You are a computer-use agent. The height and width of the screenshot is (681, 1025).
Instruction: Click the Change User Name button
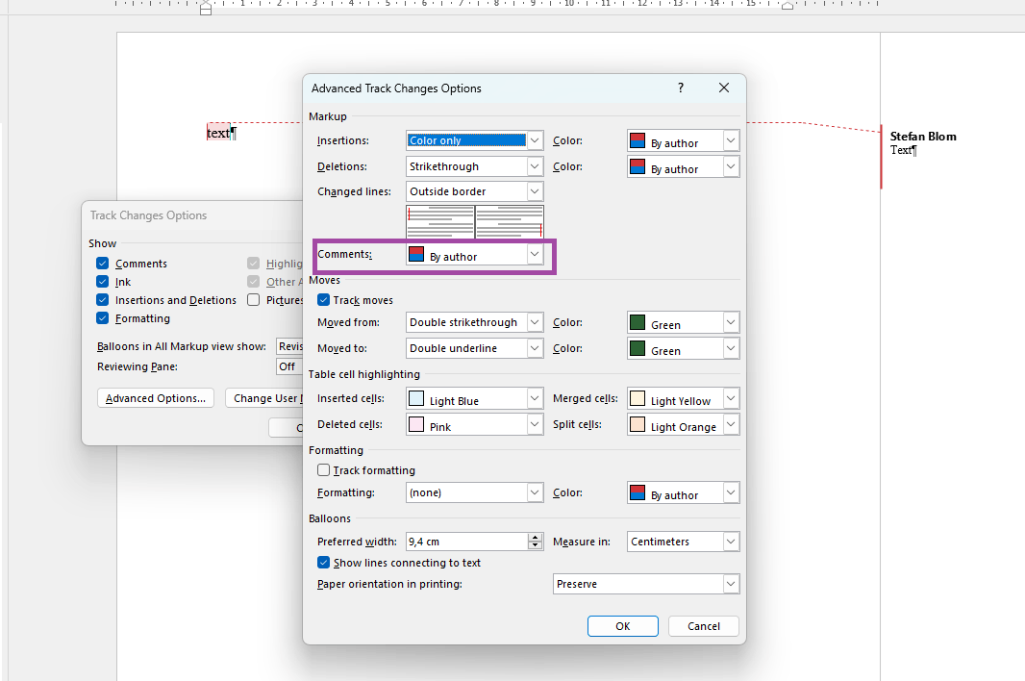point(264,398)
